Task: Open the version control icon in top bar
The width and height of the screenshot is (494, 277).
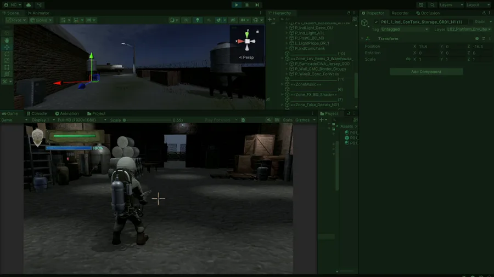Action: tap(40, 5)
